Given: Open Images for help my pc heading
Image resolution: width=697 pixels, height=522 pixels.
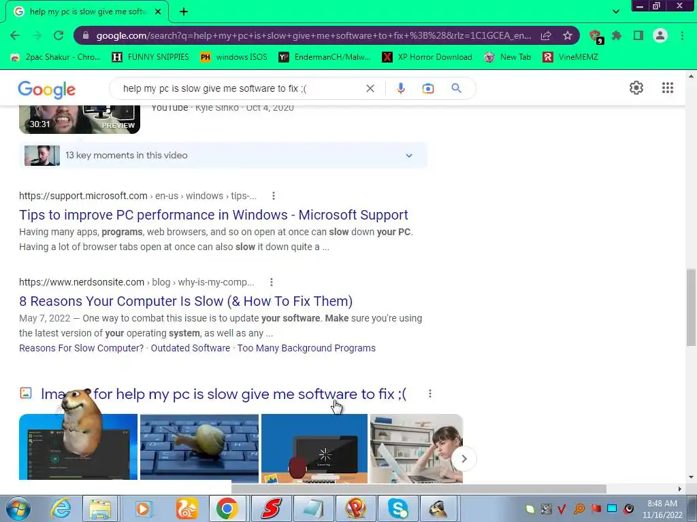Looking at the screenshot, I should (223, 394).
